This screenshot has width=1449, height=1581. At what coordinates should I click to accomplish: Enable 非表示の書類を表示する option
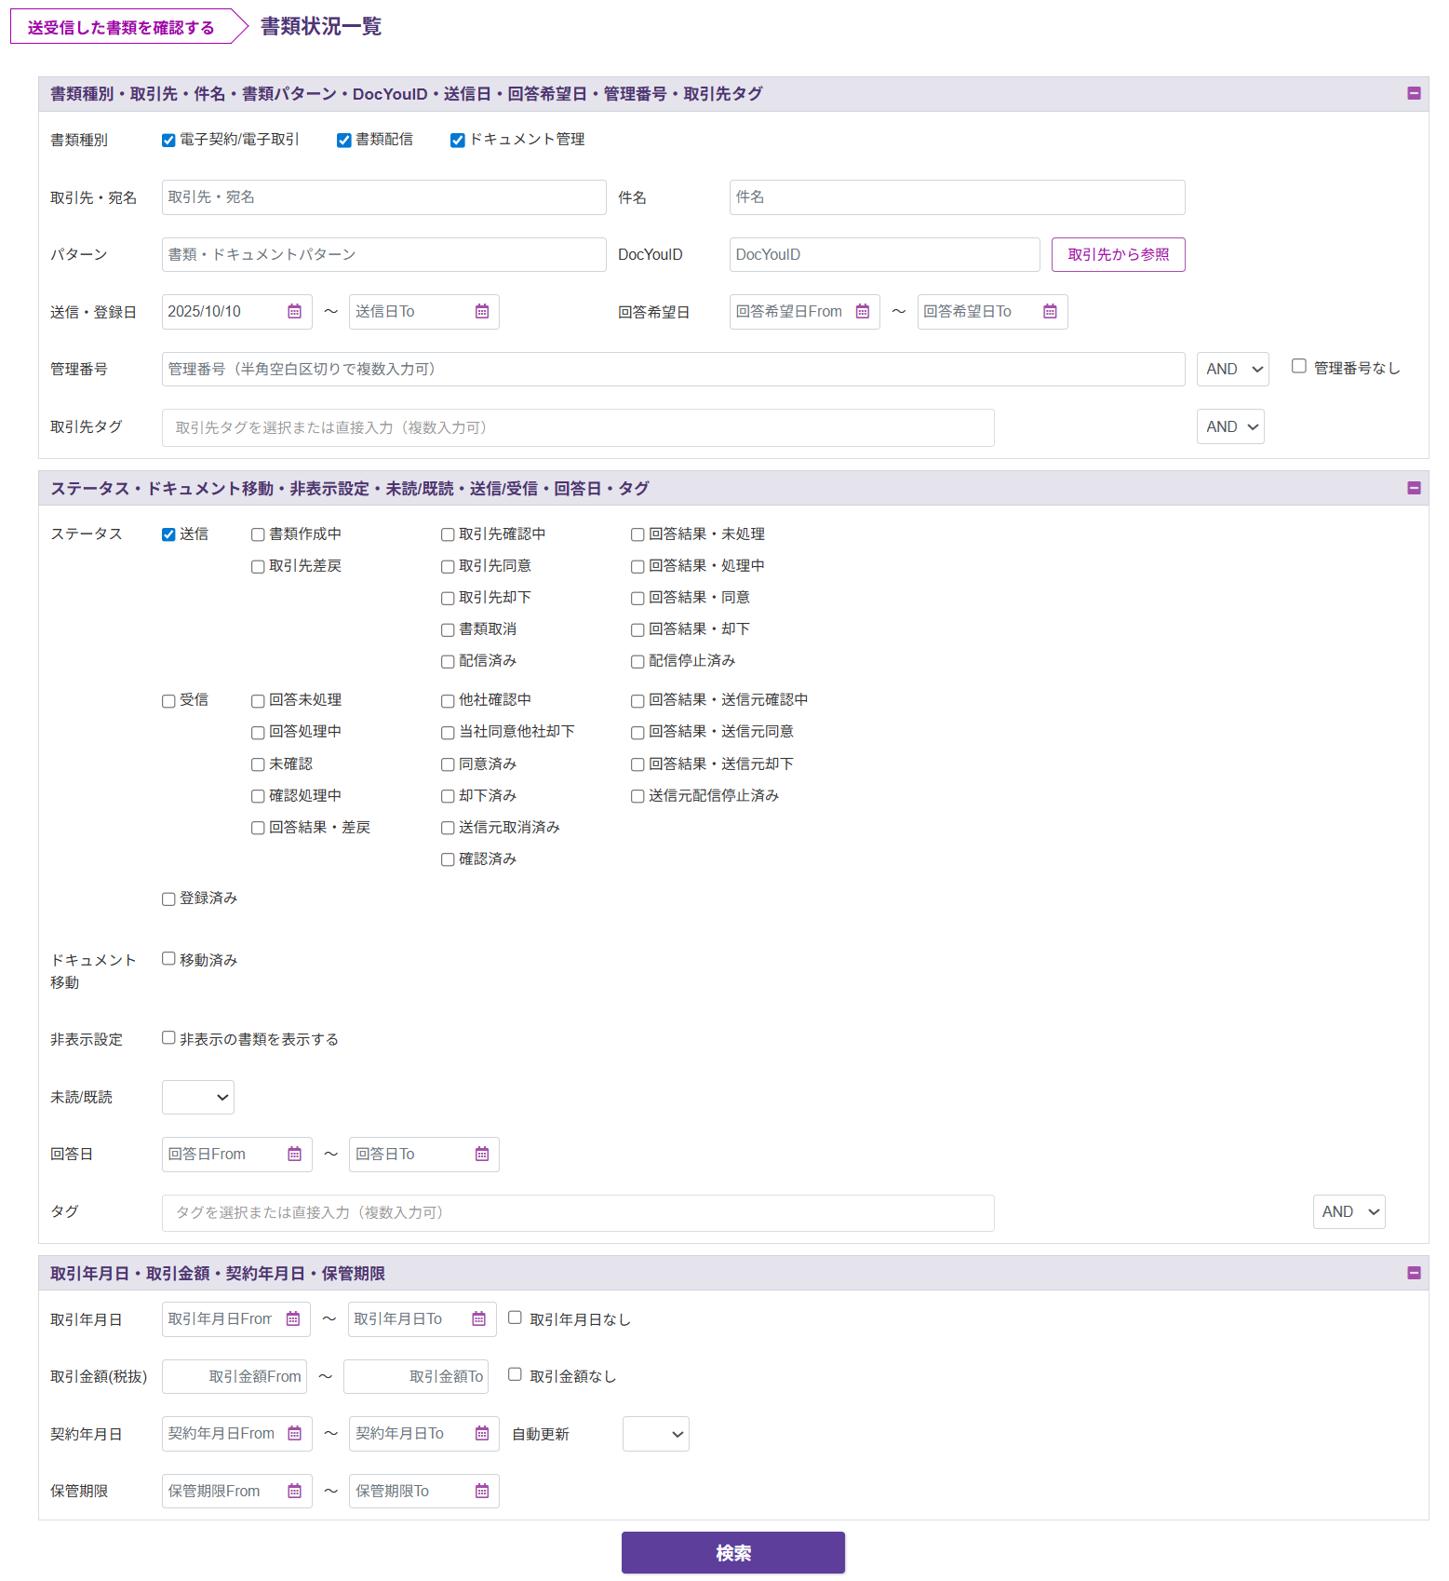tap(168, 1038)
